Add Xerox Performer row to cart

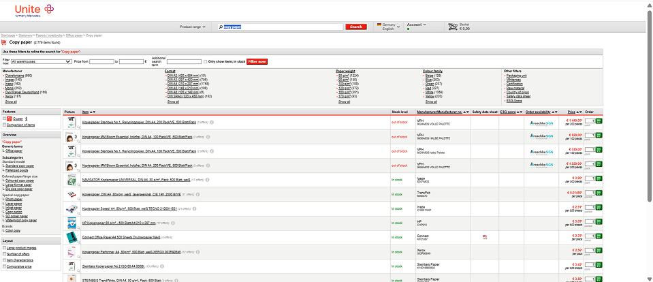[599, 251]
